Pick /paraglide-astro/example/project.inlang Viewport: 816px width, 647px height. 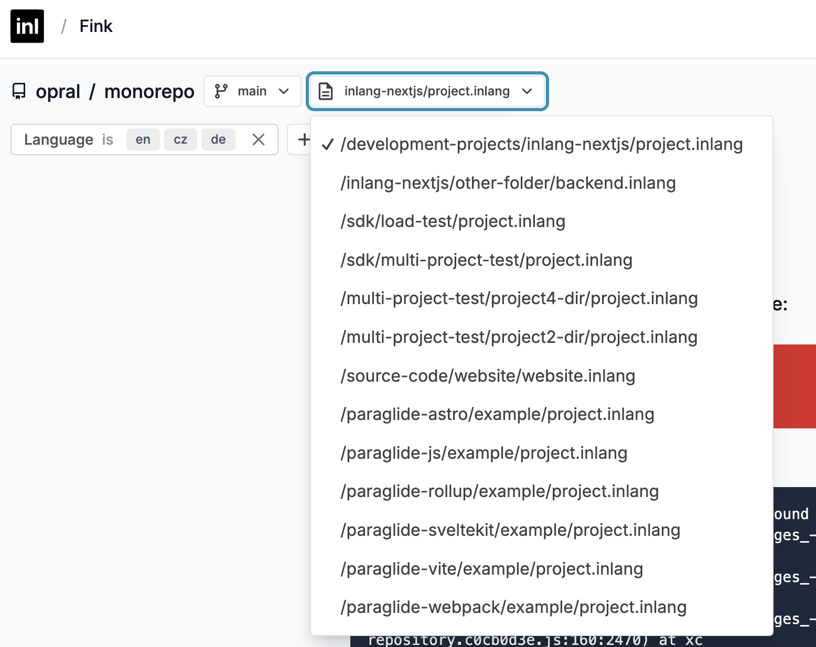542,414
